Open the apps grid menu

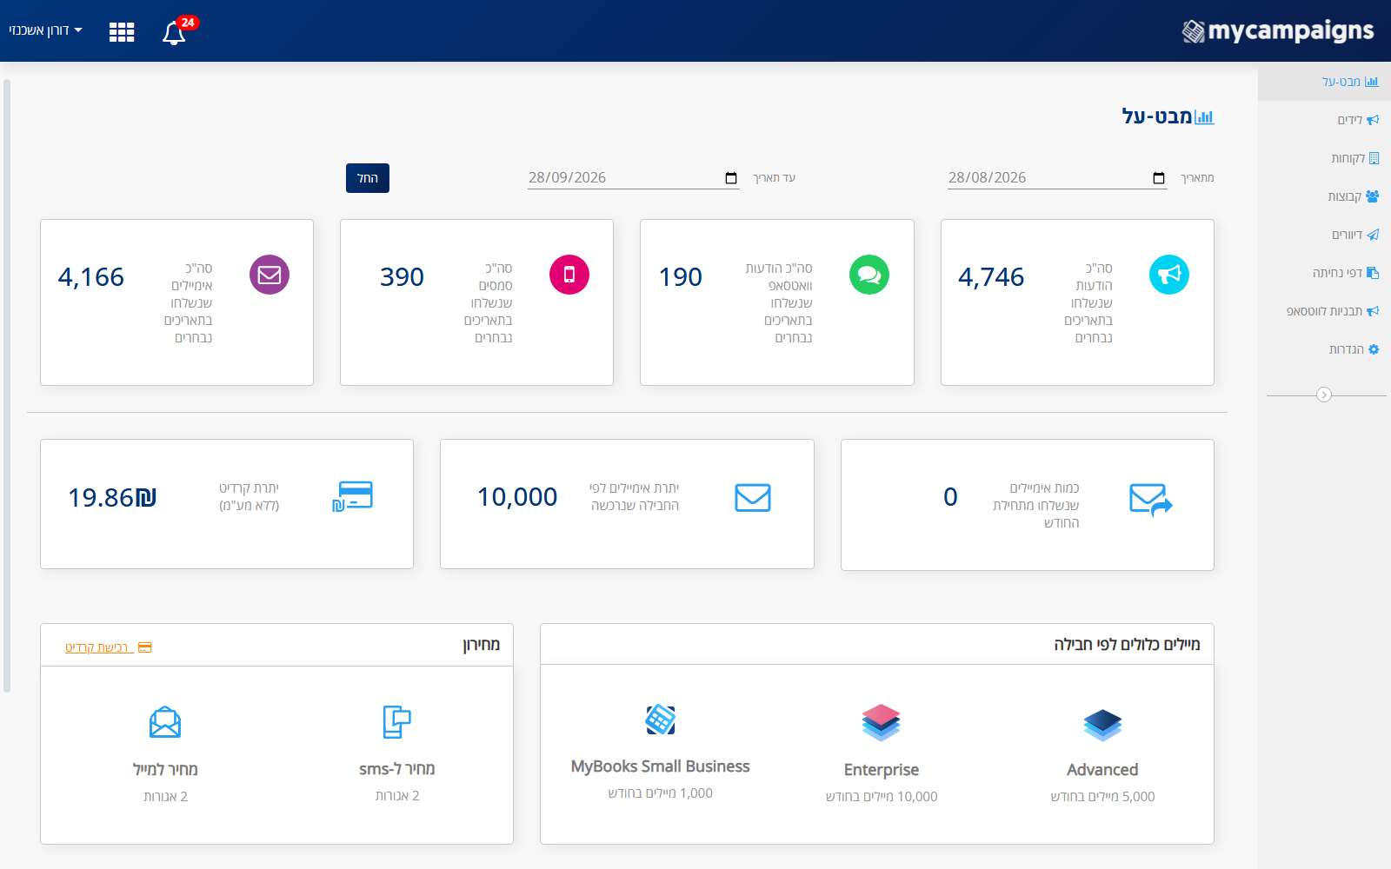click(x=122, y=32)
